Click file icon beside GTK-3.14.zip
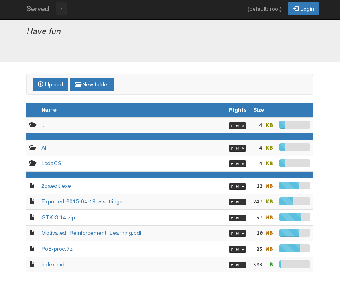340x287 pixels. [32, 217]
